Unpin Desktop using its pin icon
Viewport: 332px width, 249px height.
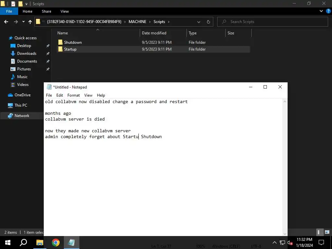48,46
